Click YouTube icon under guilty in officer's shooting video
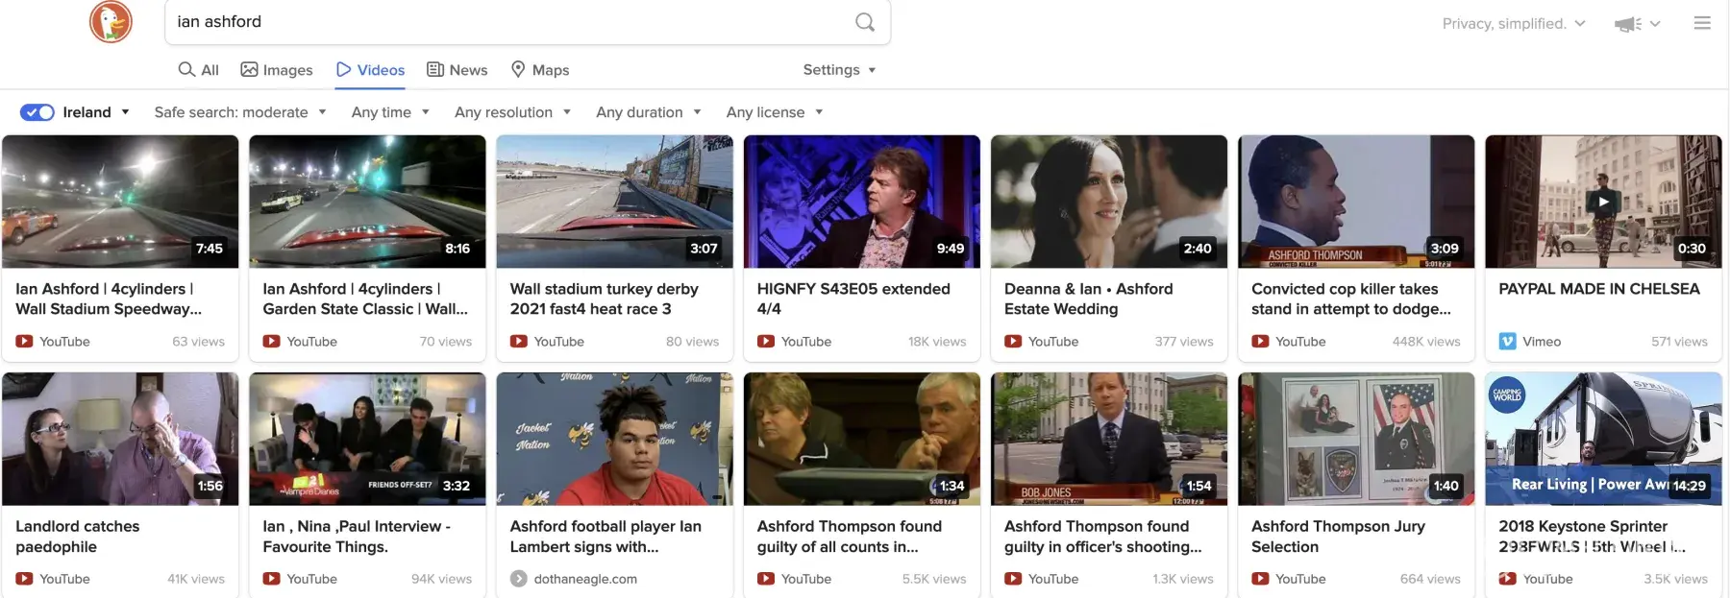Viewport: 1730px width, 598px height. pos(1013,579)
